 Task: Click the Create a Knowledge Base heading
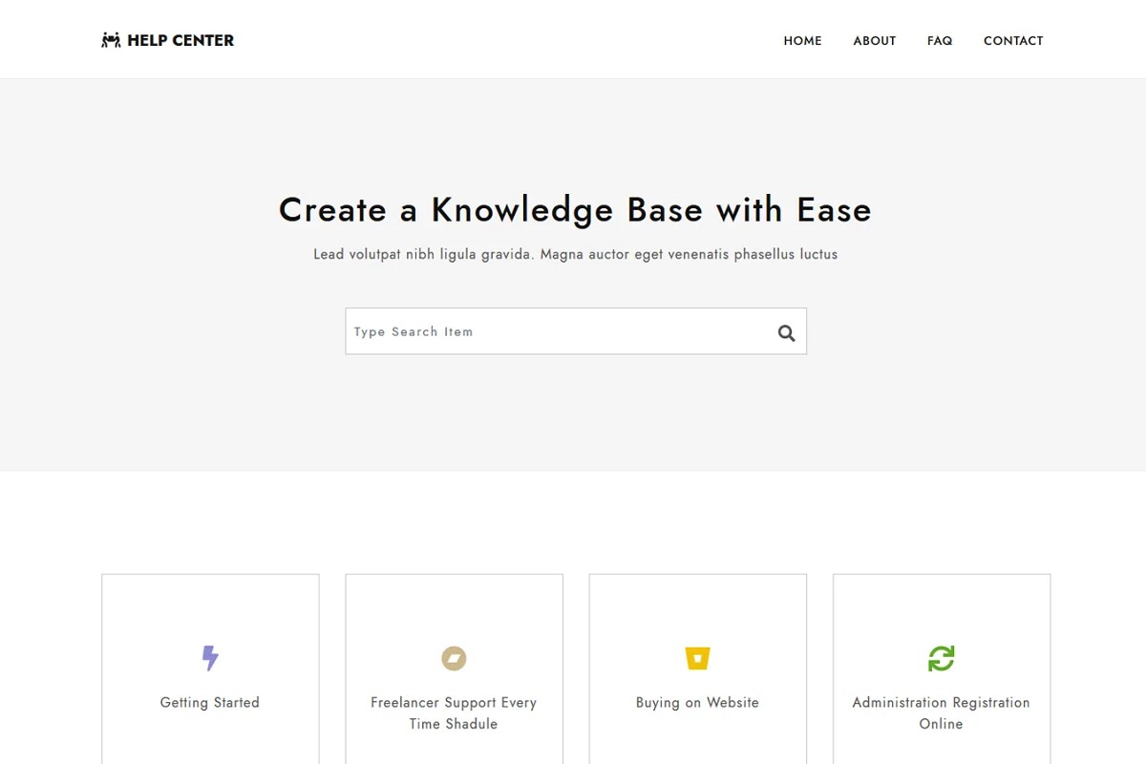pos(575,210)
